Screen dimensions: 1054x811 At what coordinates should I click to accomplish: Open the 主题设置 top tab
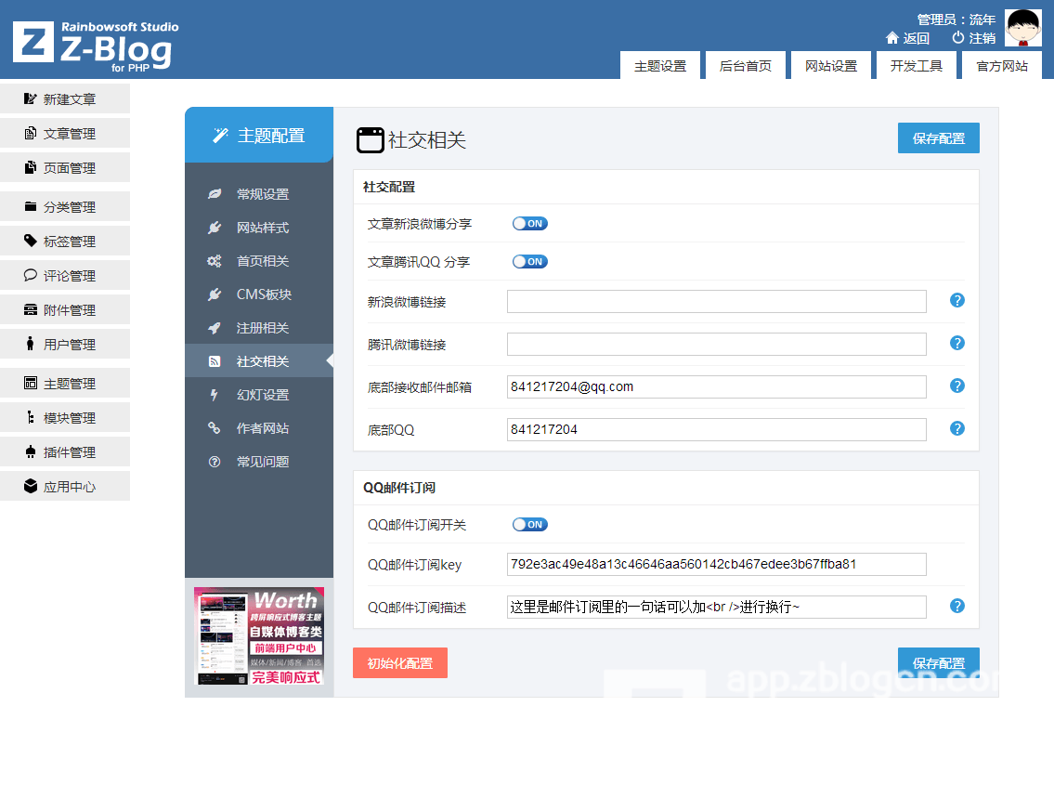click(x=660, y=66)
